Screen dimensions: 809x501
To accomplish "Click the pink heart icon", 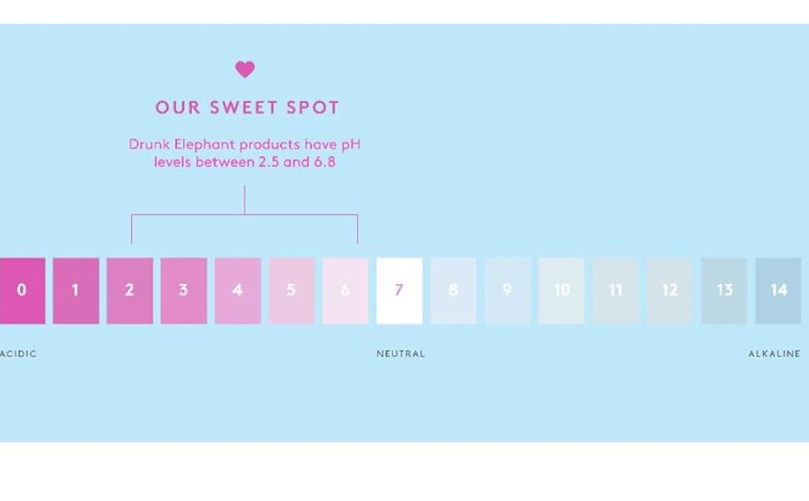I will pyautogui.click(x=244, y=69).
